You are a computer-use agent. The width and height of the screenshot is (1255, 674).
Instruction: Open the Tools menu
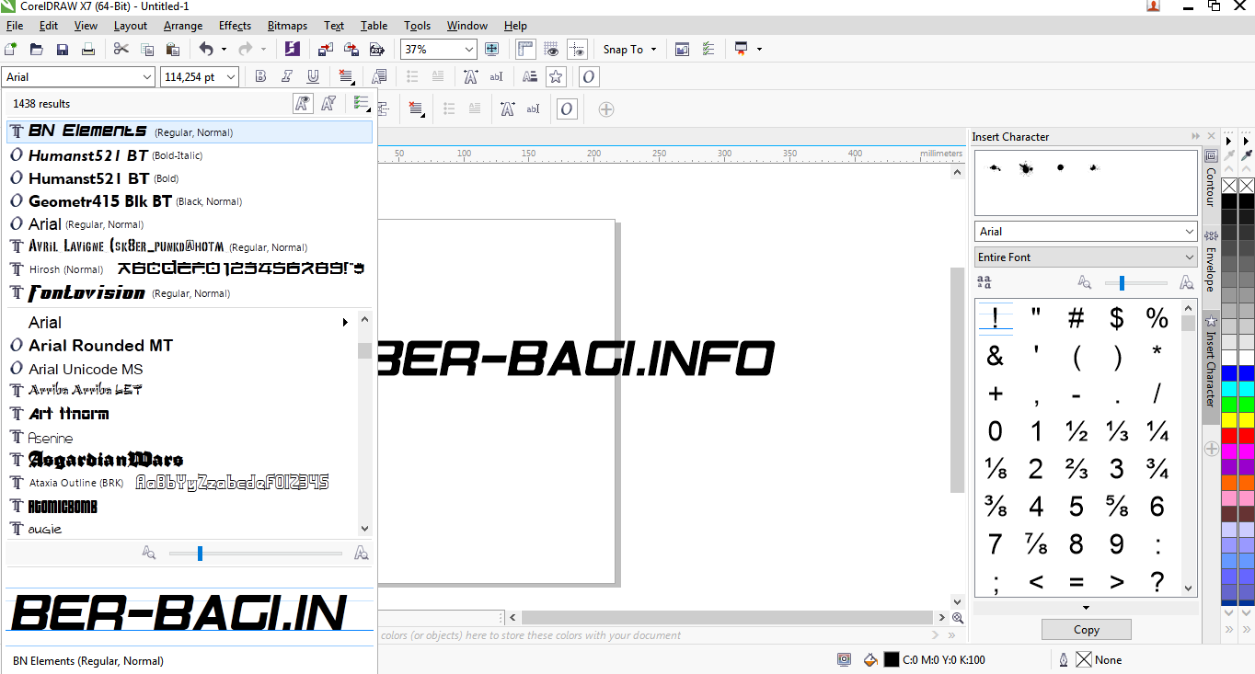point(417,26)
